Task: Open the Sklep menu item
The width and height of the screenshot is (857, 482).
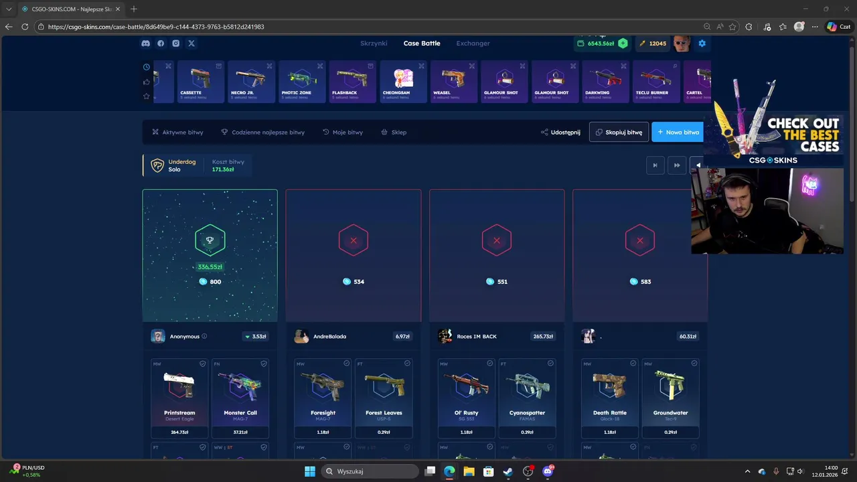Action: [394, 132]
